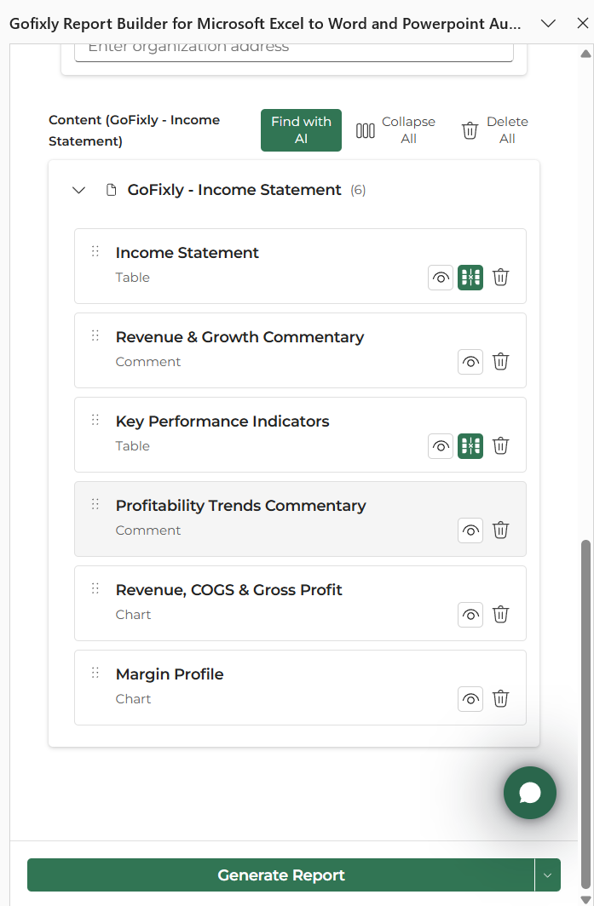Toggle visibility of Key Performance Indicators

tap(441, 447)
